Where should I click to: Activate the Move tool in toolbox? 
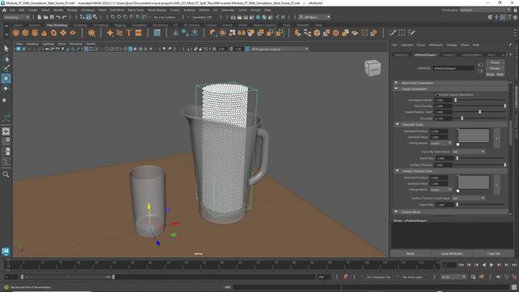click(x=6, y=79)
